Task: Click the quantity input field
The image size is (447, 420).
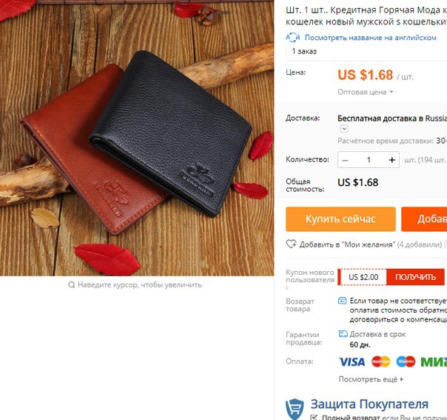Action: [x=369, y=160]
